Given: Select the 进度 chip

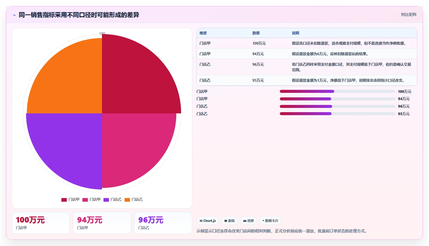Looking at the screenshot, I should [x=248, y=221].
